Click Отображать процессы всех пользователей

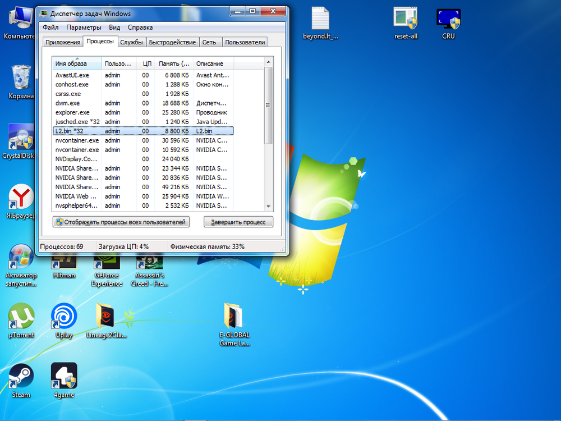(x=120, y=222)
